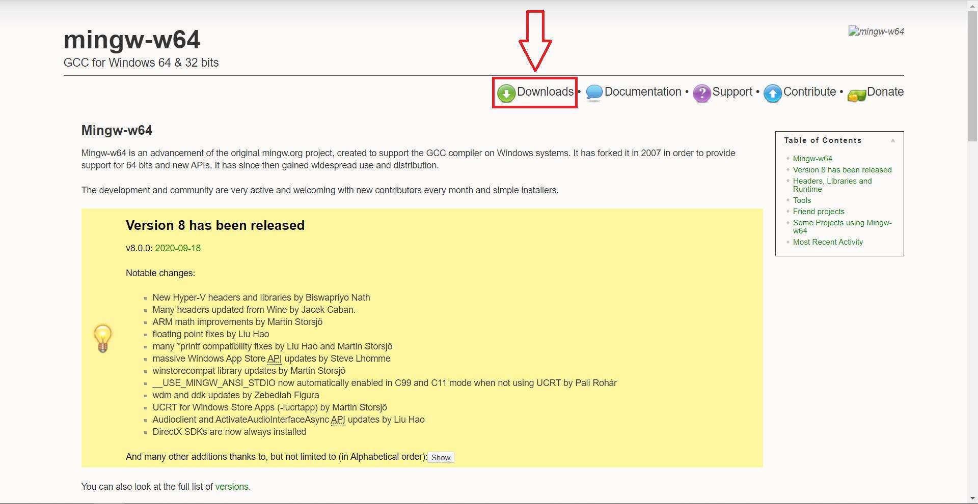The image size is (978, 504).
Task: Go to Friend projects section
Action: tap(819, 212)
